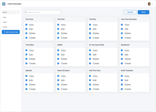
Task: Uncheck Edit under Uploads
Action: [26, 80]
